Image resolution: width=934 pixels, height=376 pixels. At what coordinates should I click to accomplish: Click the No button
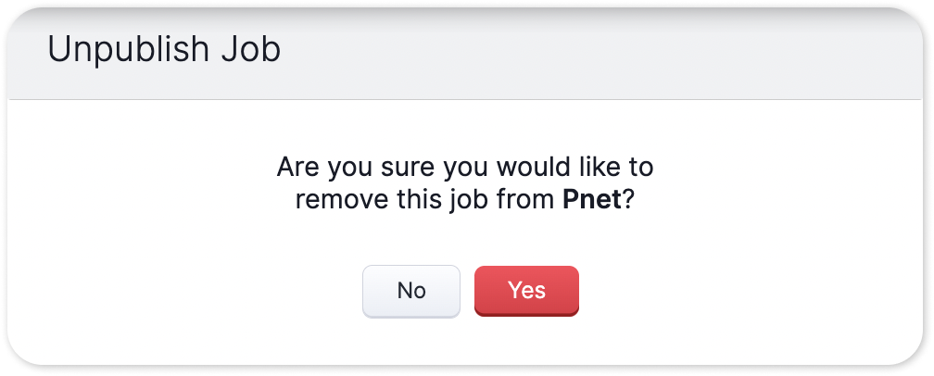411,291
